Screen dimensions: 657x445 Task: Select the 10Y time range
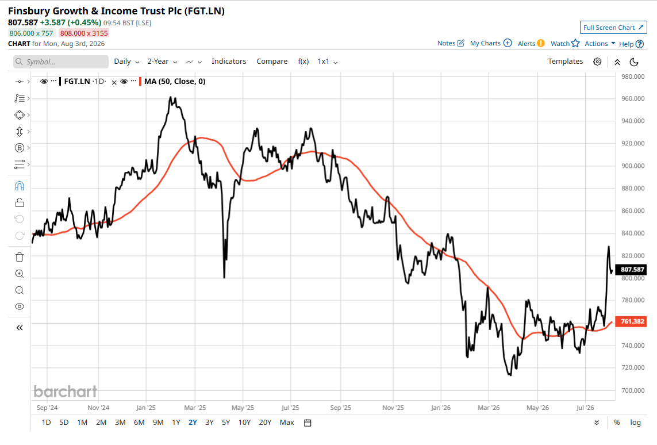(x=244, y=423)
